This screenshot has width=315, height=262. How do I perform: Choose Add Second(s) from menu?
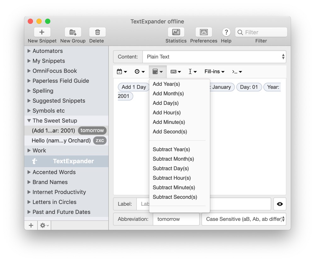(x=180, y=132)
